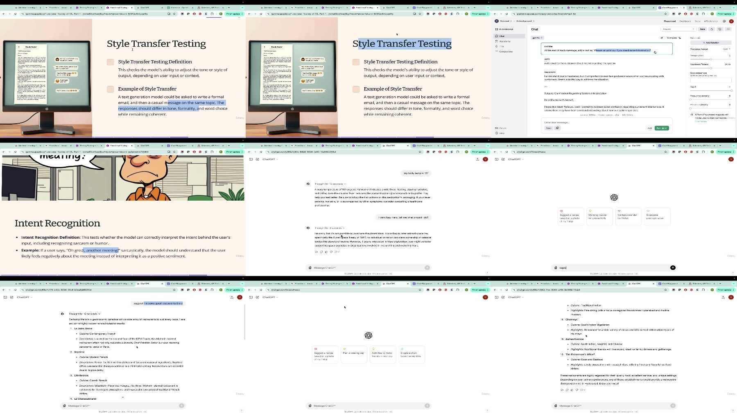Expand Thought for 12 seconds in Paris chat
The width and height of the screenshot is (737, 414).
pos(84,314)
